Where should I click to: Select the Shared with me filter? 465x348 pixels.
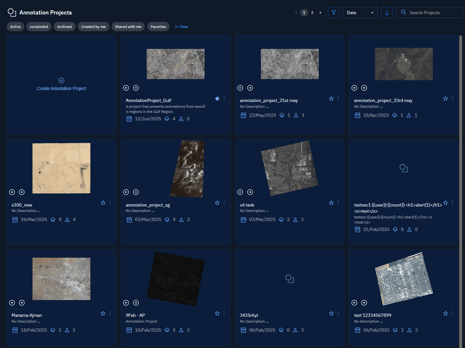click(128, 27)
